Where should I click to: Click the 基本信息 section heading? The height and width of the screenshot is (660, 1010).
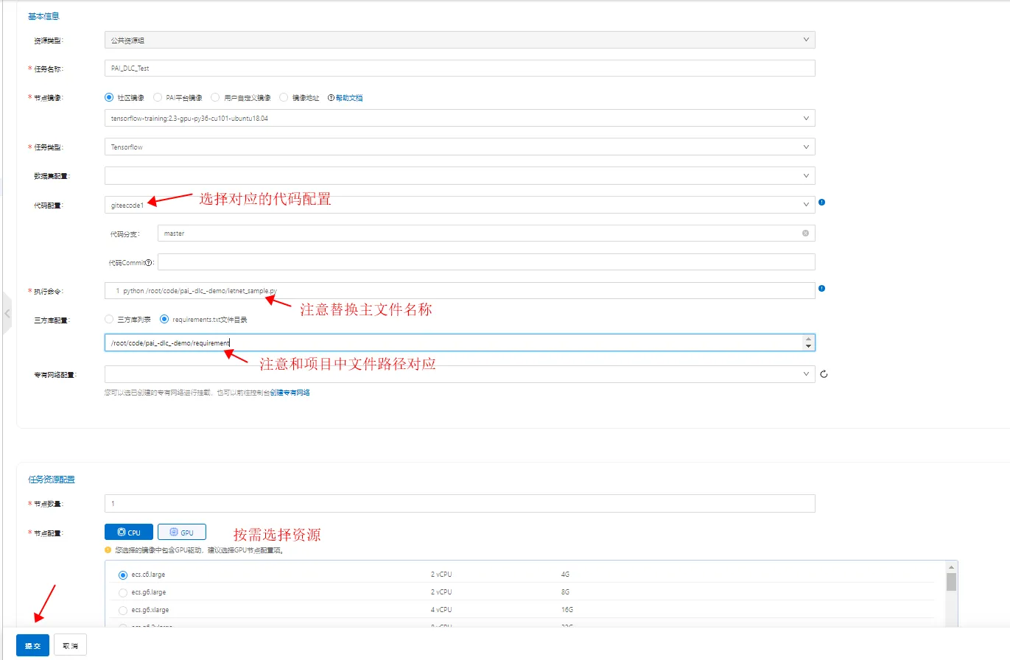click(43, 15)
